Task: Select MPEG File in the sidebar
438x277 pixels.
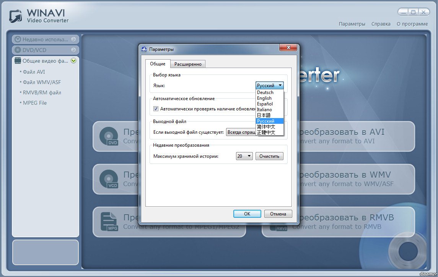Action: point(35,103)
